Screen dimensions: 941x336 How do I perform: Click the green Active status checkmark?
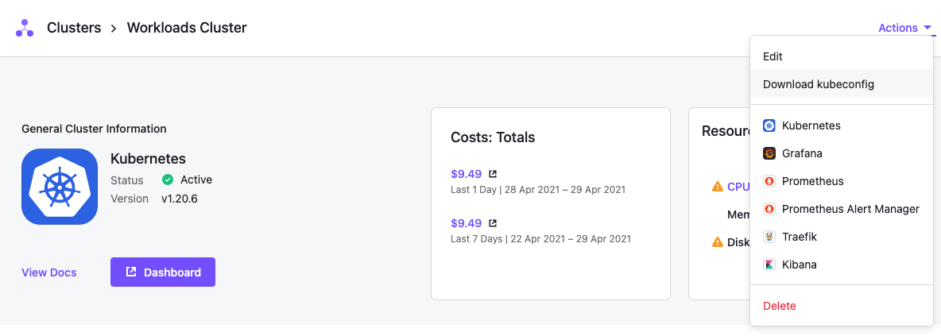pyautogui.click(x=168, y=180)
